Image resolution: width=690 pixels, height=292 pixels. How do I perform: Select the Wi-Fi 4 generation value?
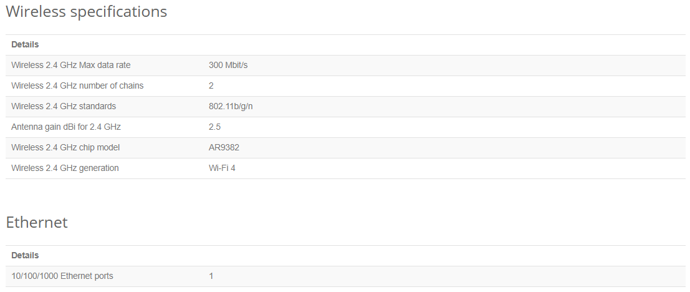(x=222, y=168)
